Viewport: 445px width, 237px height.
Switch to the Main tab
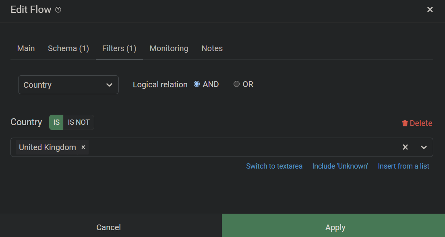click(x=26, y=48)
